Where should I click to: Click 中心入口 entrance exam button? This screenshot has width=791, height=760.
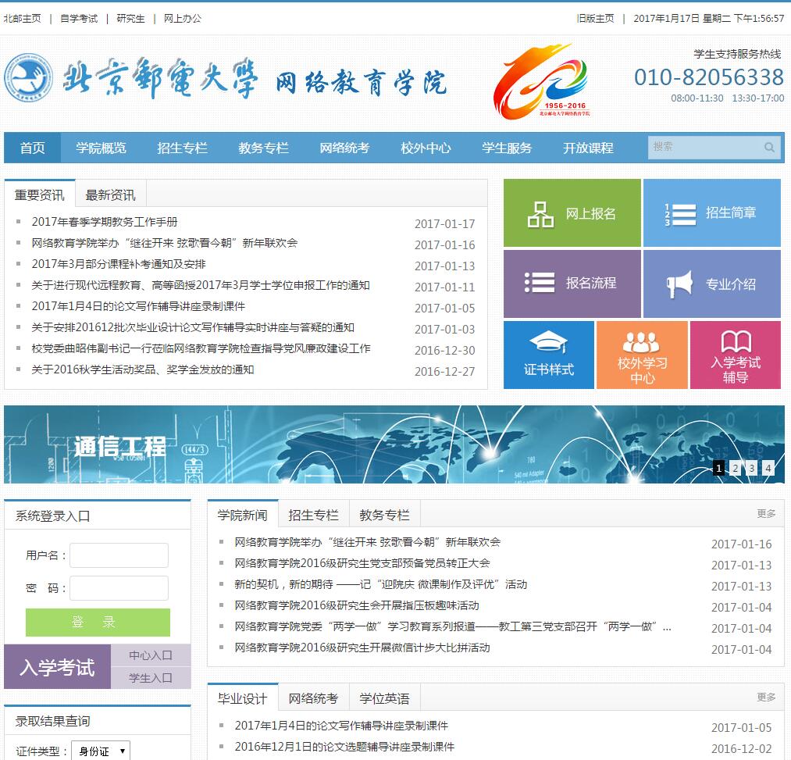pos(151,655)
